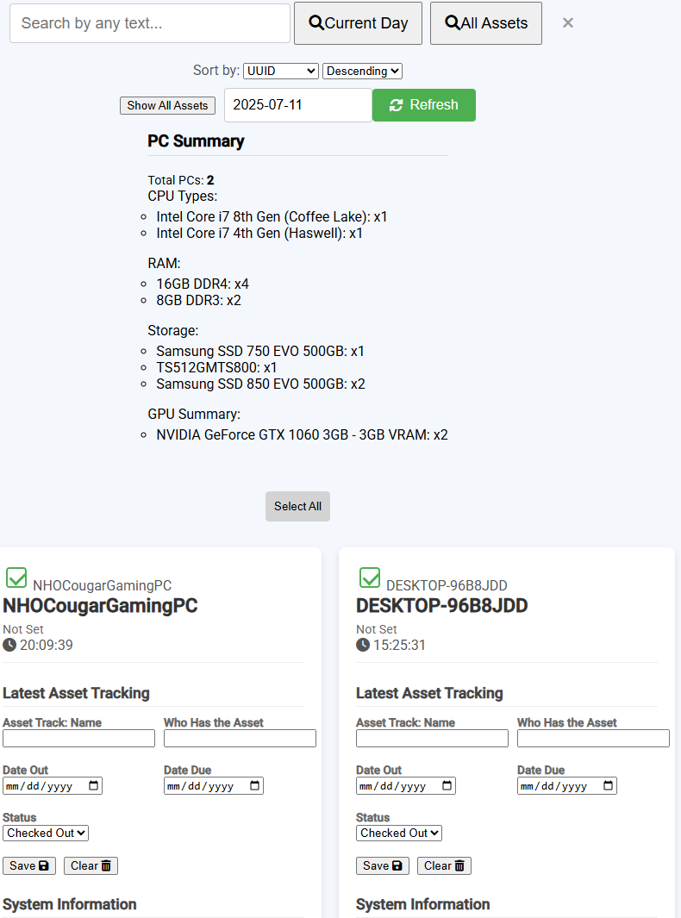The image size is (681, 918).
Task: Click the Show All Assets button
Action: coord(167,105)
